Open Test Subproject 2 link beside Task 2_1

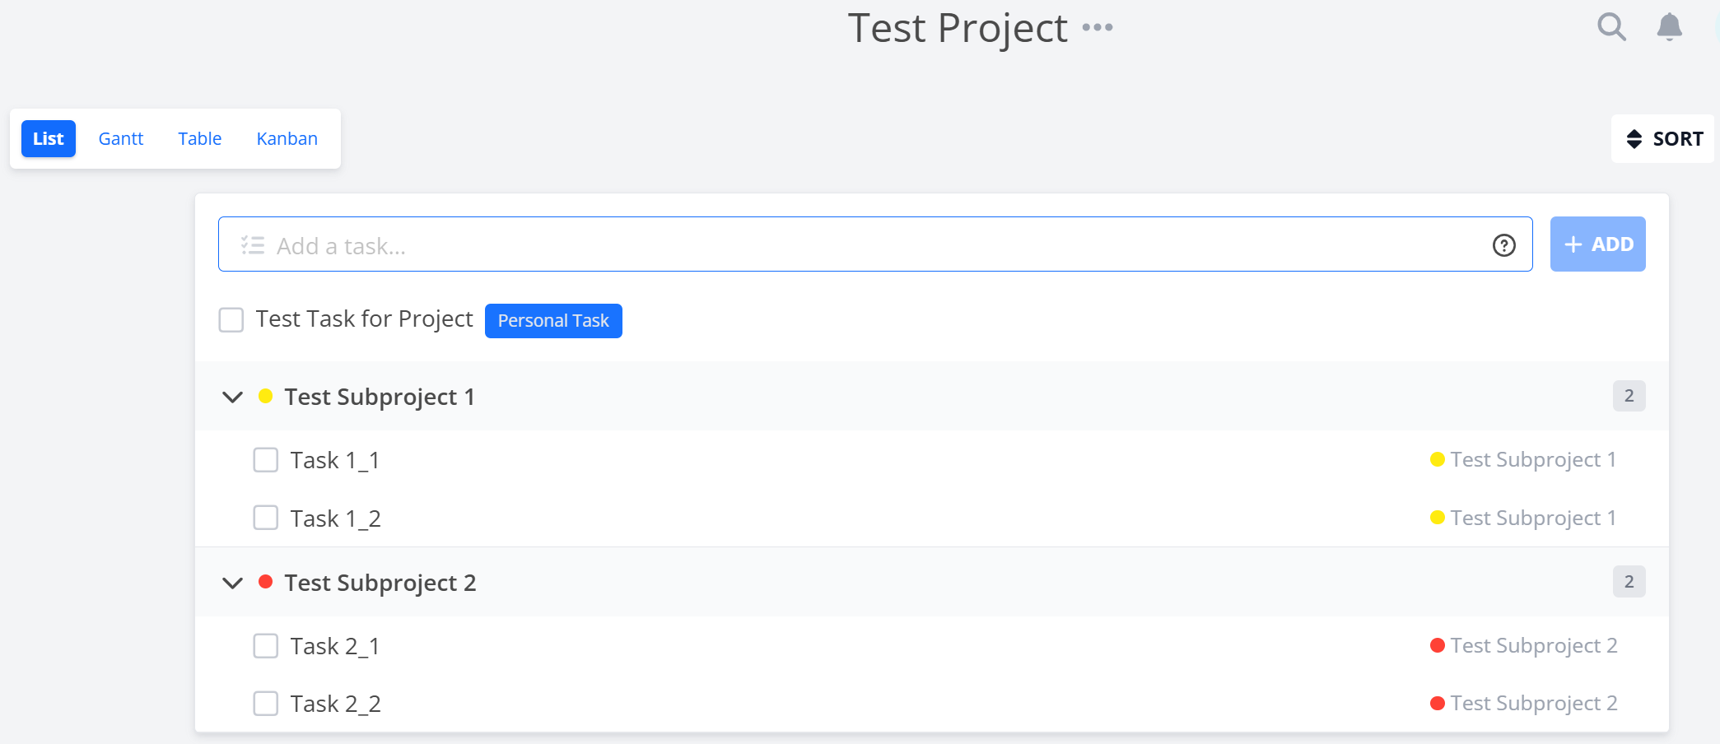(x=1524, y=645)
